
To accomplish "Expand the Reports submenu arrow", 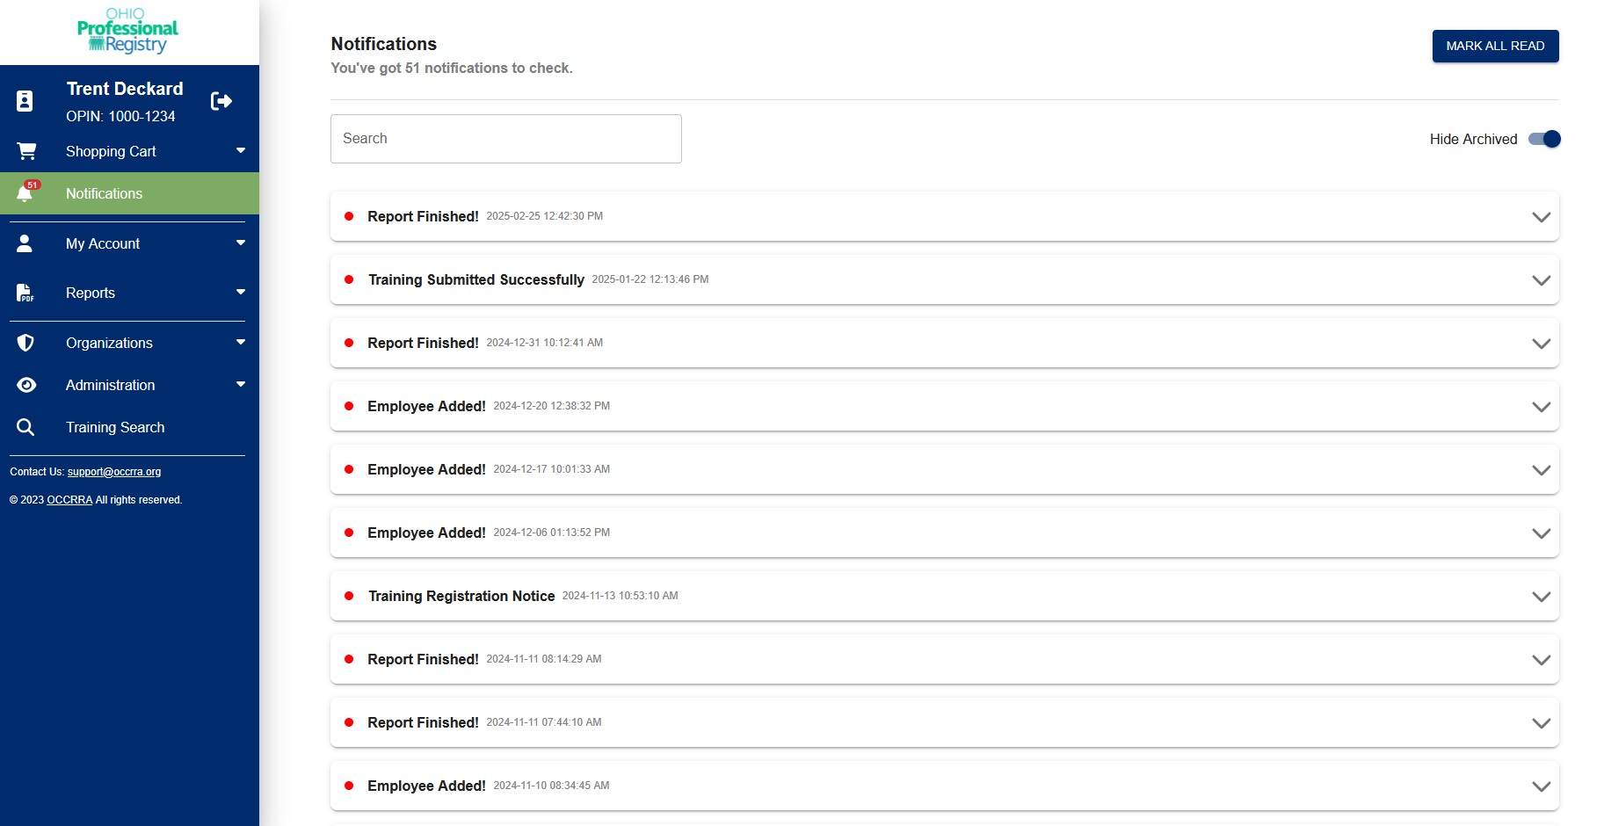I will click(x=241, y=292).
